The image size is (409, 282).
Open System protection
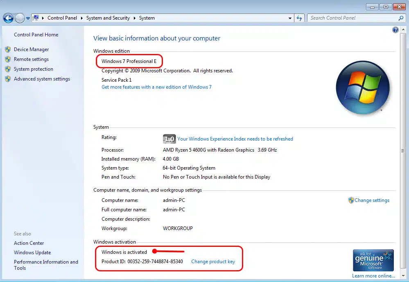point(34,69)
